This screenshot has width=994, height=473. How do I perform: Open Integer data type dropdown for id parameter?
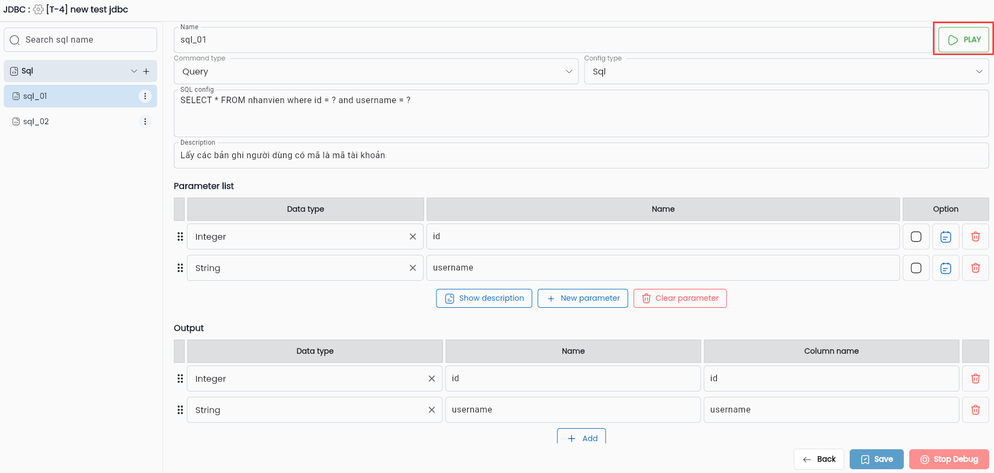coord(305,236)
